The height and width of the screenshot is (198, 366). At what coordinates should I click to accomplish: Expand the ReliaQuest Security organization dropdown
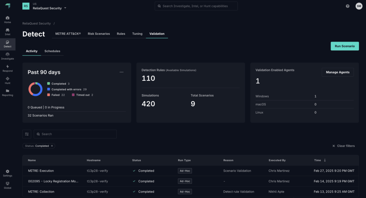tap(65, 8)
